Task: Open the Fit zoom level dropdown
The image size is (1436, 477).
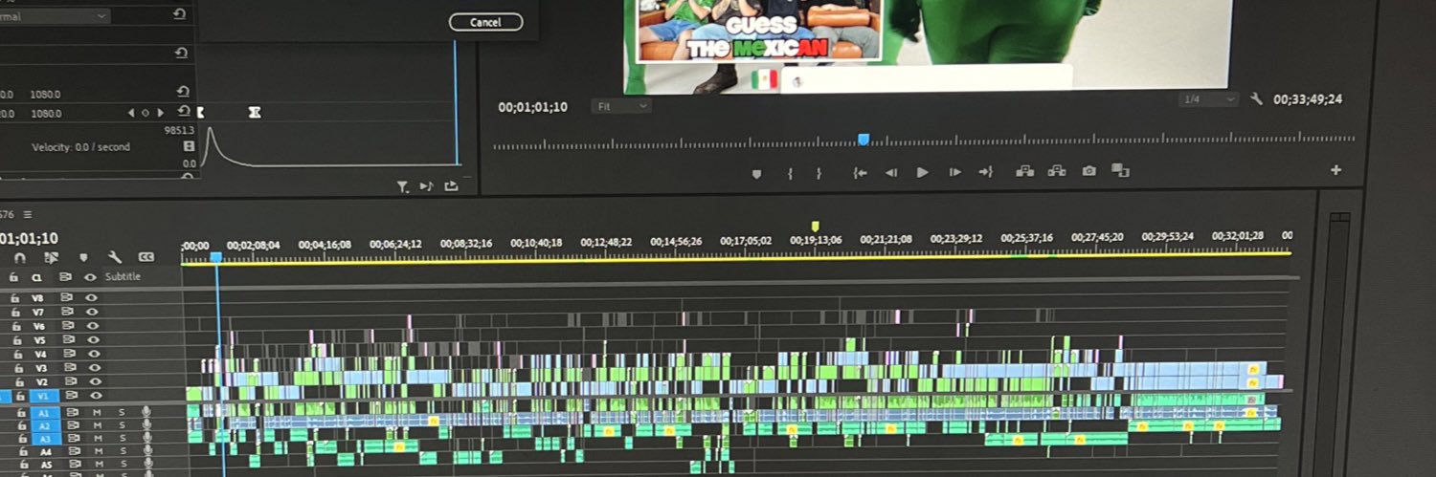Action: coord(620,106)
